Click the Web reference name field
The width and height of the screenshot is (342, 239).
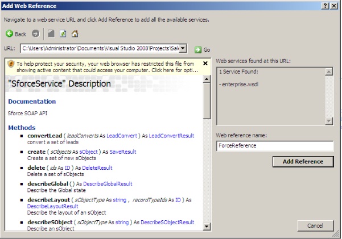coord(275,146)
